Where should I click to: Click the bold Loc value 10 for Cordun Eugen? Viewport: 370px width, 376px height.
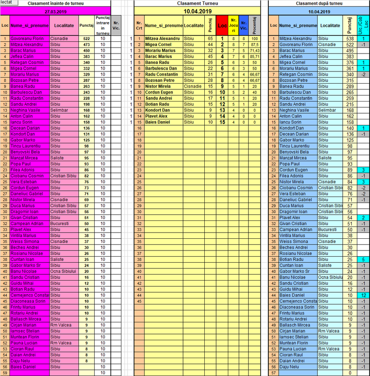click(x=222, y=92)
